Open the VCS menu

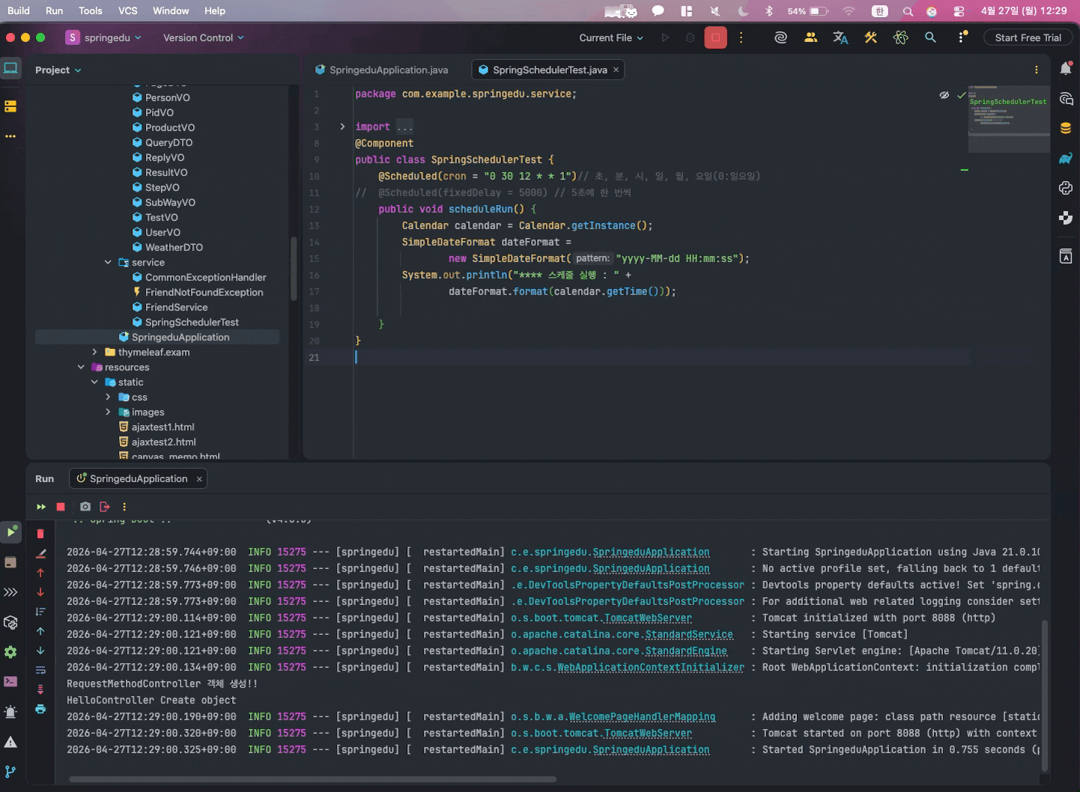click(128, 10)
